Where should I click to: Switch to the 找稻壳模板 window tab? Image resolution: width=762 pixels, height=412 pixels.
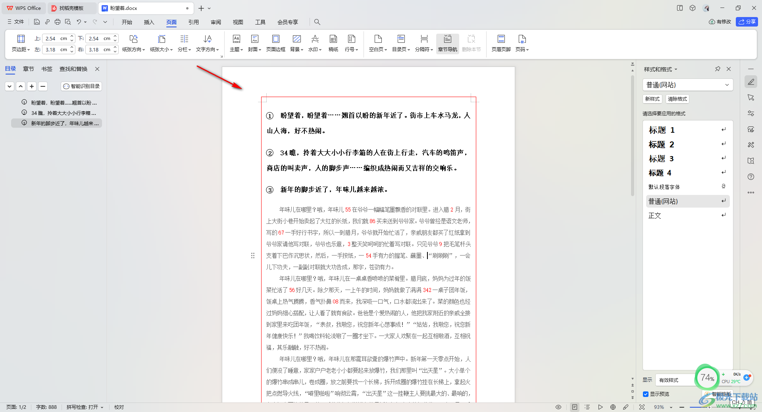(x=71, y=8)
